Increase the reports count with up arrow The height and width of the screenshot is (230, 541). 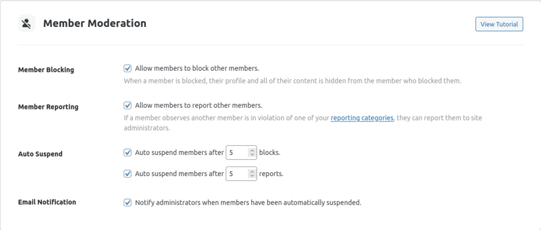click(x=252, y=171)
